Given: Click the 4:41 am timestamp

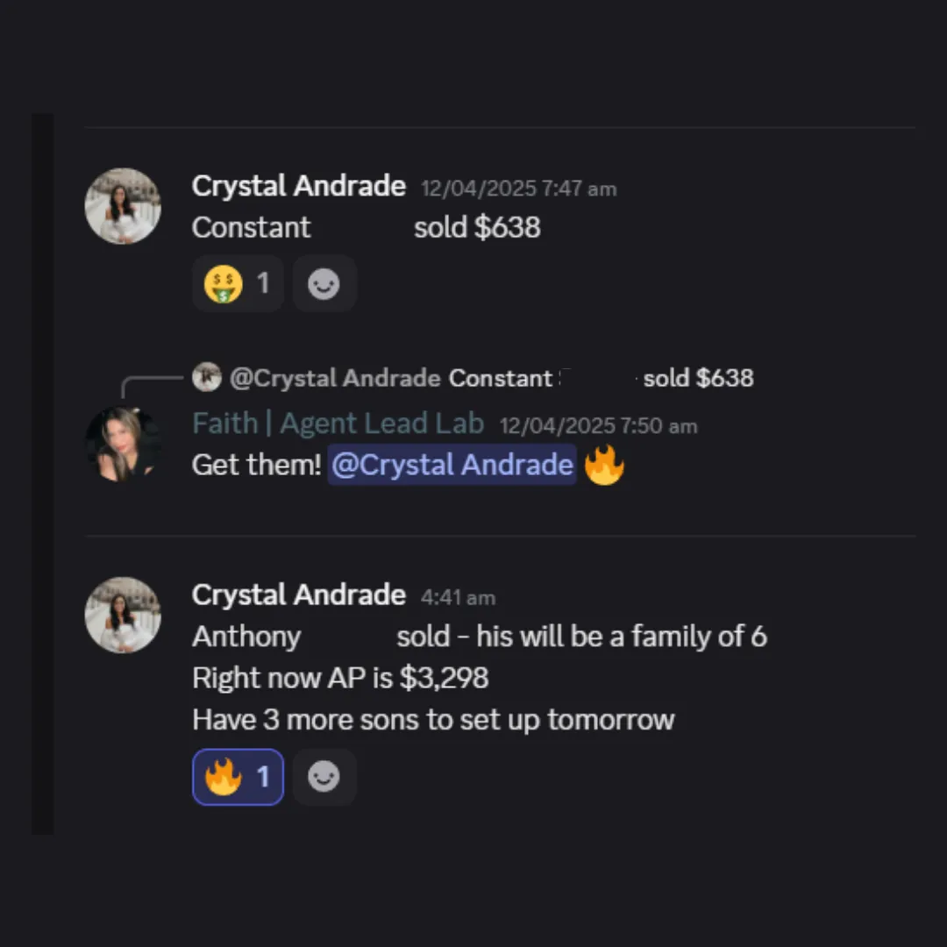Looking at the screenshot, I should point(458,597).
